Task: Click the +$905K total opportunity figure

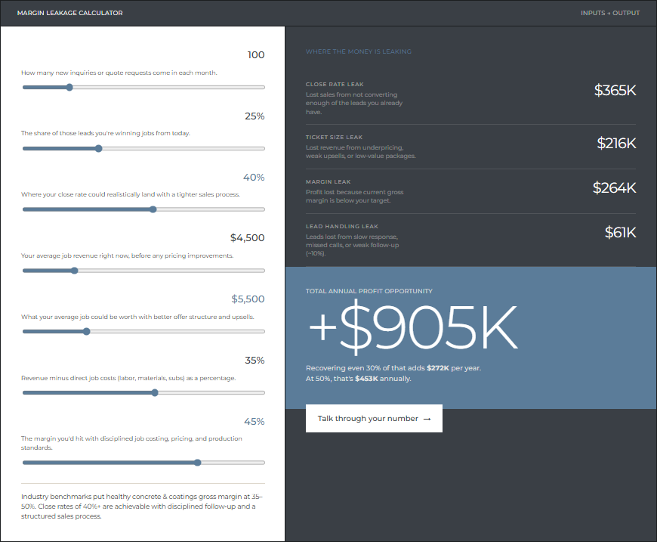Action: [414, 327]
